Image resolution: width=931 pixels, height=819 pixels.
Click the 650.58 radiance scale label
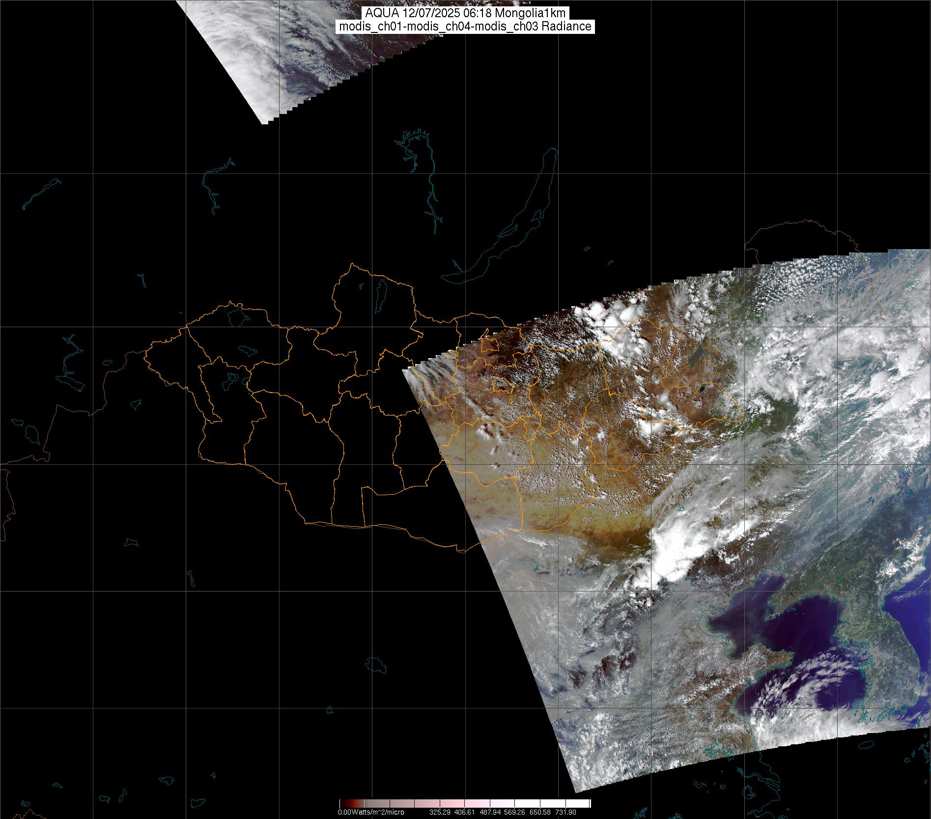point(540,812)
